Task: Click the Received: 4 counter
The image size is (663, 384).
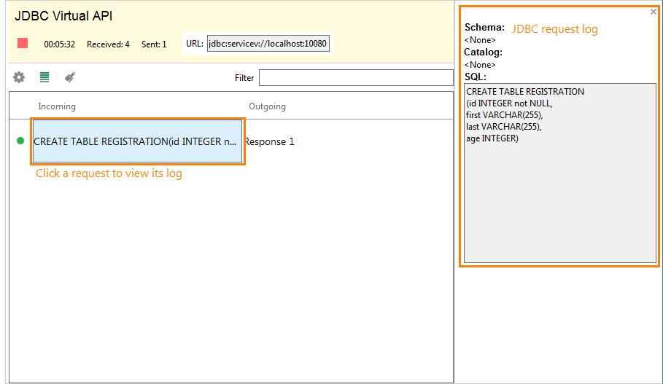Action: 108,44
